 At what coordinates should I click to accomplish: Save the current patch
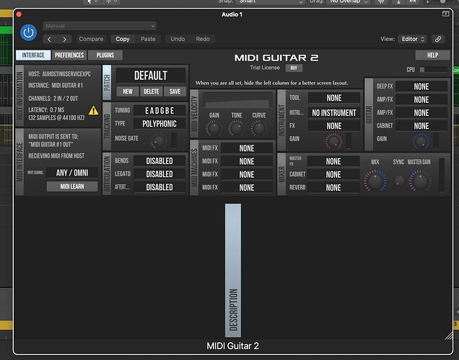[175, 91]
